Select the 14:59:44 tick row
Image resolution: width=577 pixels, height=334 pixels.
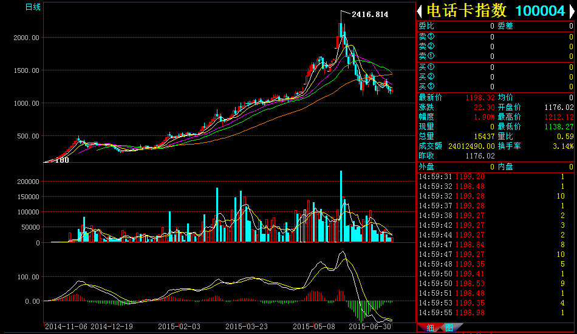click(496, 235)
